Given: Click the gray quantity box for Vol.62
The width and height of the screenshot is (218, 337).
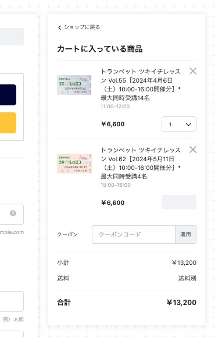Looking at the screenshot, I should pyautogui.click(x=179, y=202).
